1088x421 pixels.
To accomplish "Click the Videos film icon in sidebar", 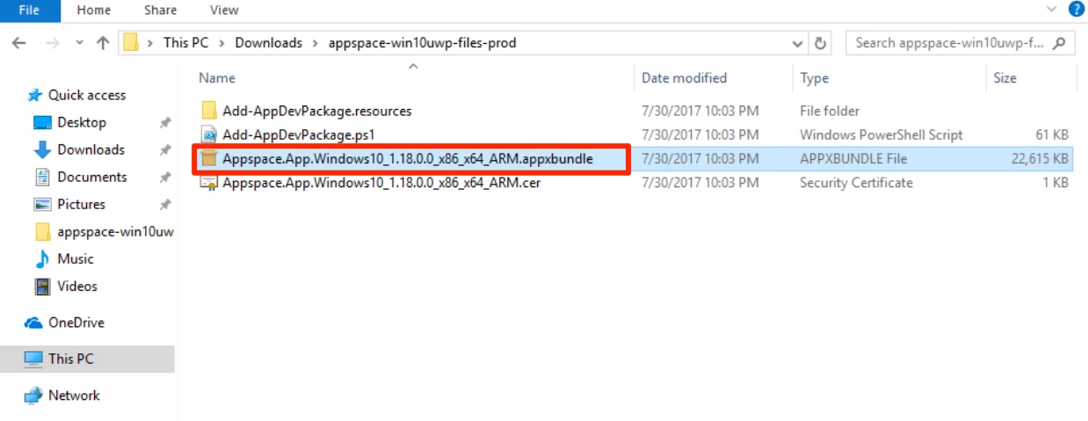I will (42, 286).
